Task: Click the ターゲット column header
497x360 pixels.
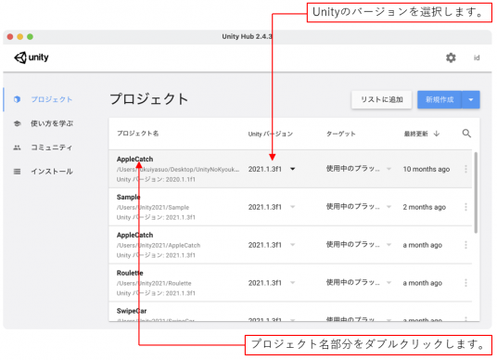Action: click(340, 134)
